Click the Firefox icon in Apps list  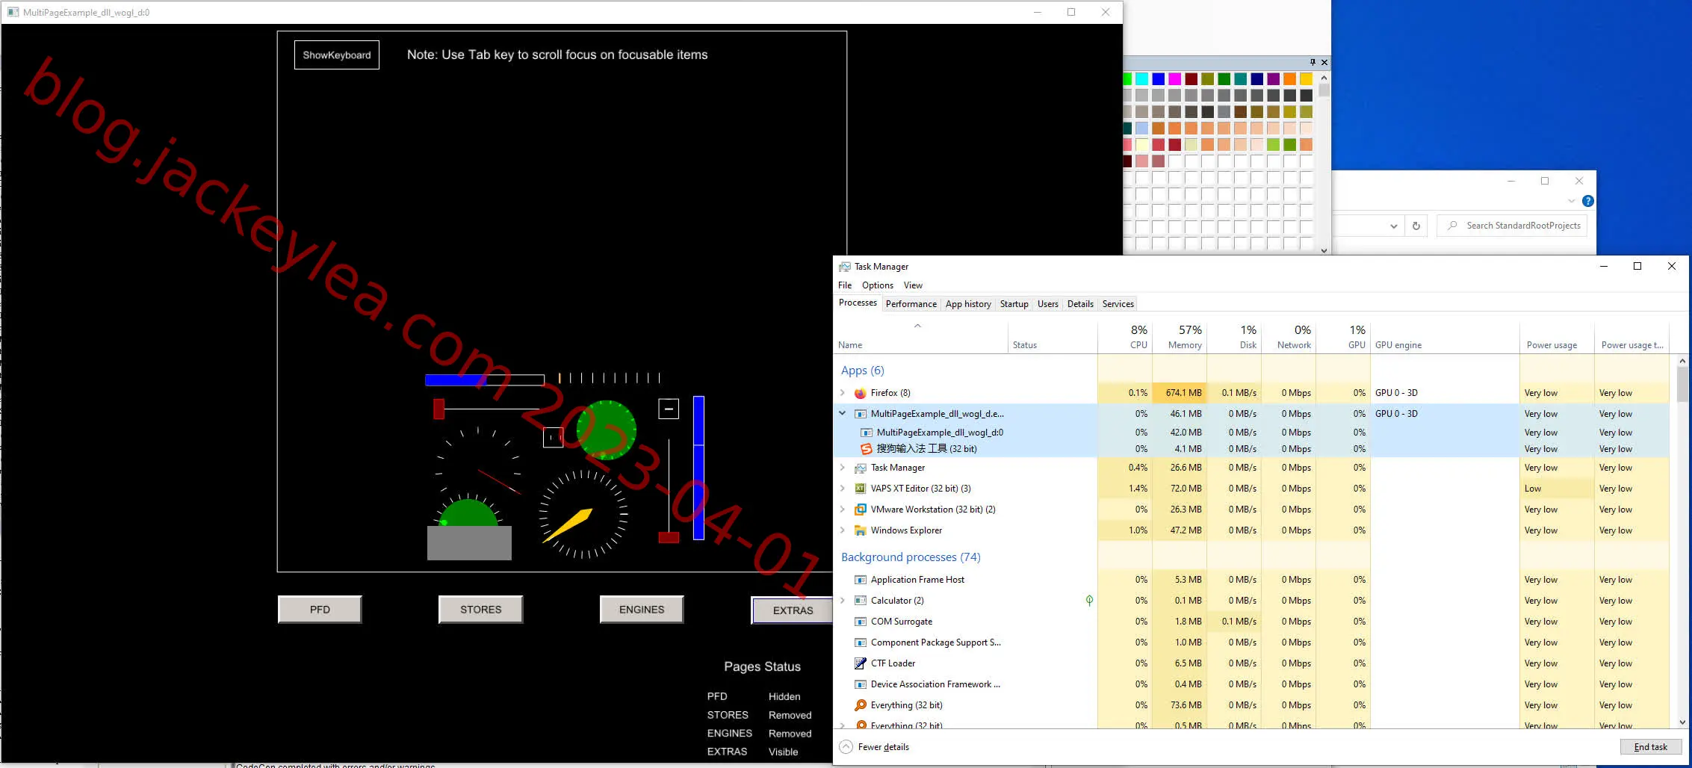tap(861, 393)
